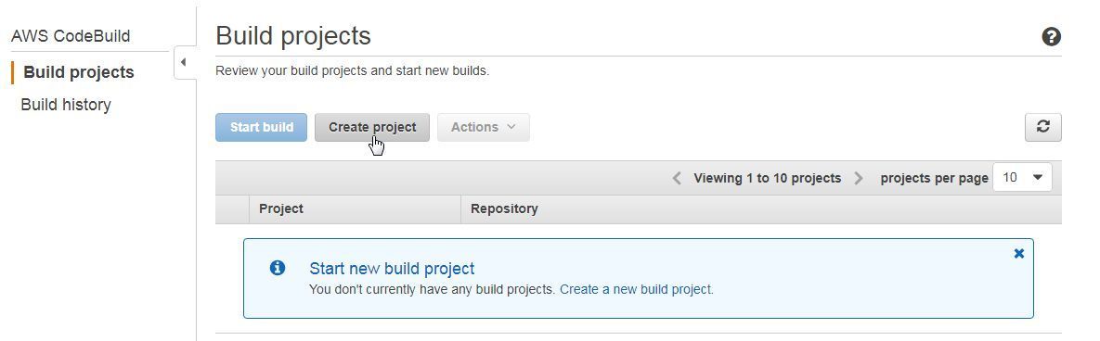Go to next page of projects
Image resolution: width=1100 pixels, height=341 pixels.
coord(859,178)
